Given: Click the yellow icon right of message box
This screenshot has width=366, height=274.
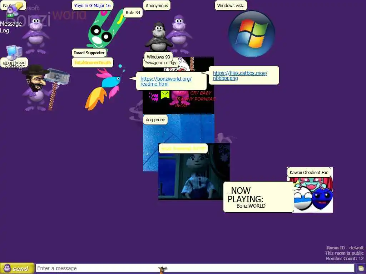Looking at the screenshot, I should click(x=361, y=269).
